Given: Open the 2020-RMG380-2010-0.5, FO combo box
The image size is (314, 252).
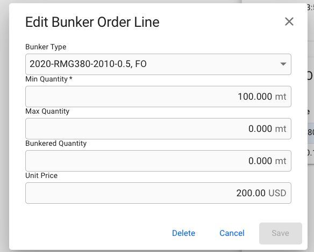Looking at the screenshot, I should [158, 64].
